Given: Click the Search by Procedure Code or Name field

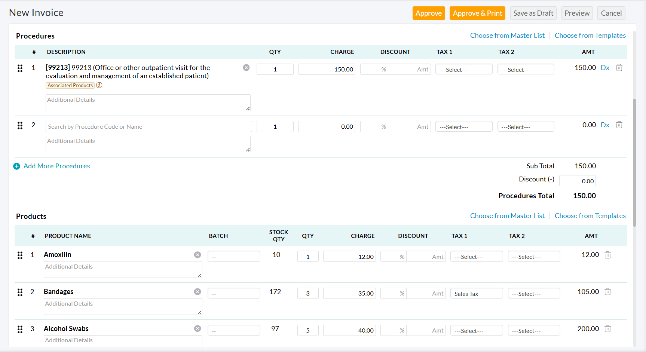Looking at the screenshot, I should [149, 126].
